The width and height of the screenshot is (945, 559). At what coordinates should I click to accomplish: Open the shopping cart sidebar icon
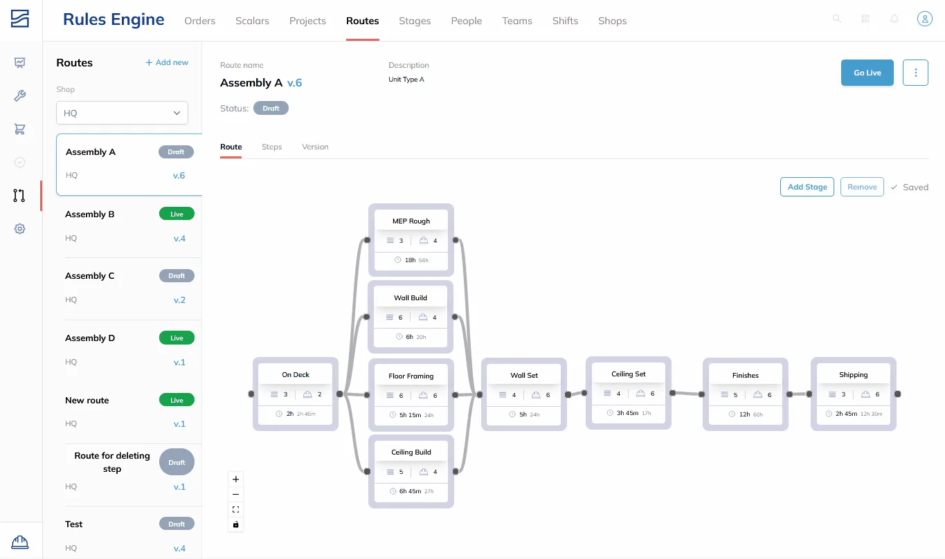point(20,129)
